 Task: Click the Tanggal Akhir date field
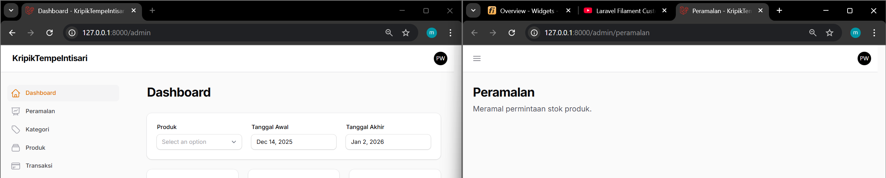coord(388,142)
